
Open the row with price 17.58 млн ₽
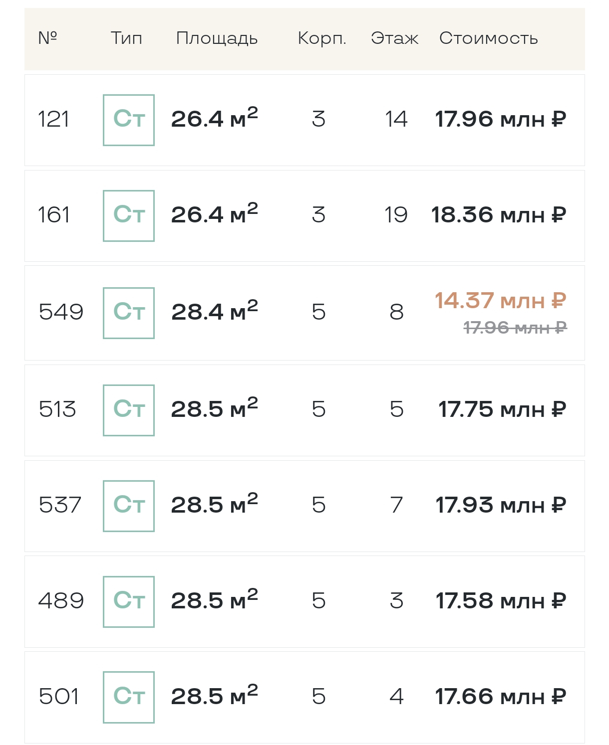[x=304, y=602]
